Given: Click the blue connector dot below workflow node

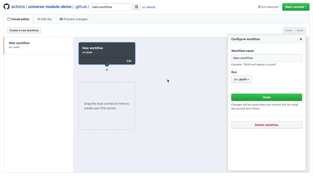Looking at the screenshot, I should pyautogui.click(x=107, y=64).
